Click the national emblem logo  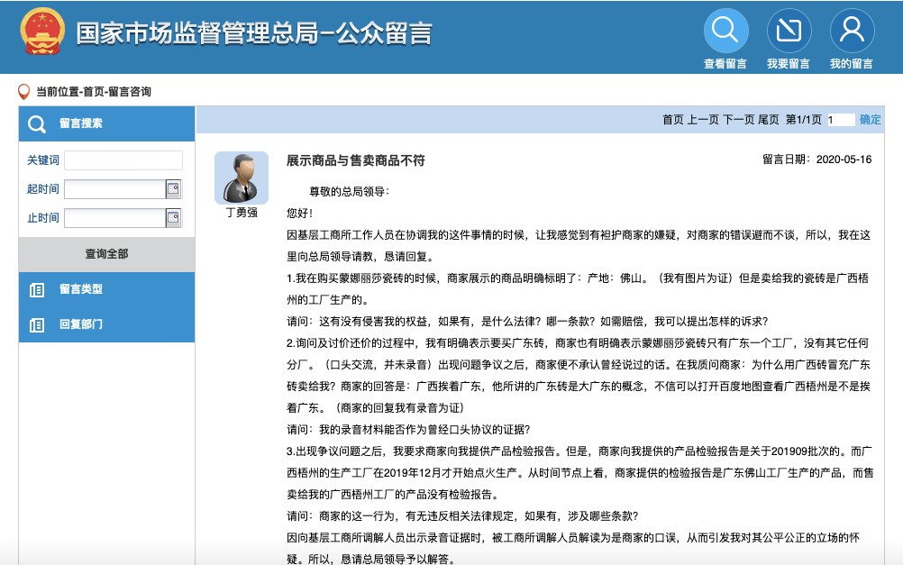[42, 32]
